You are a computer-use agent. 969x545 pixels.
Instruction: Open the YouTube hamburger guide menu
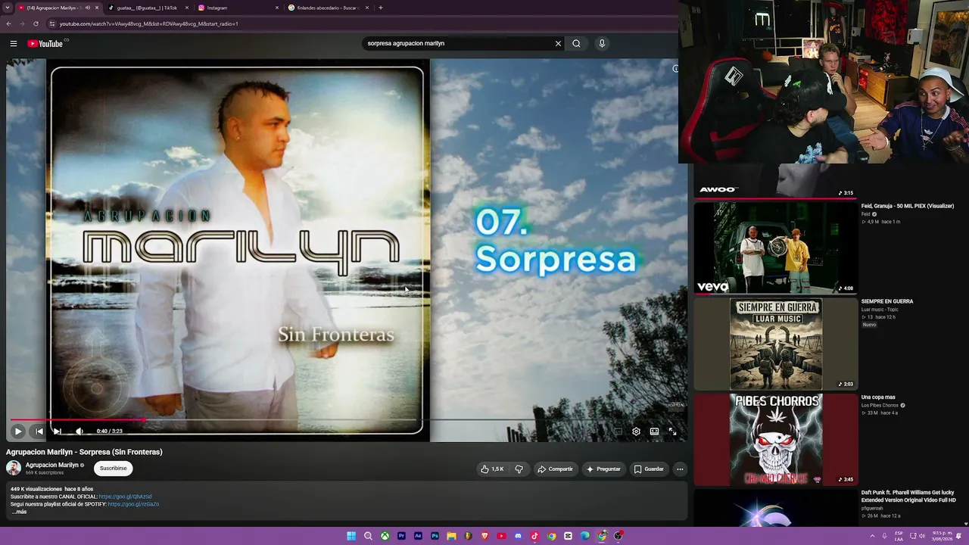tap(14, 43)
